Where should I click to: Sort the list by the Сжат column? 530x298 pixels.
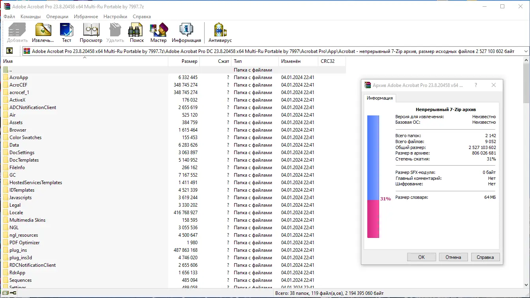[x=215, y=61]
